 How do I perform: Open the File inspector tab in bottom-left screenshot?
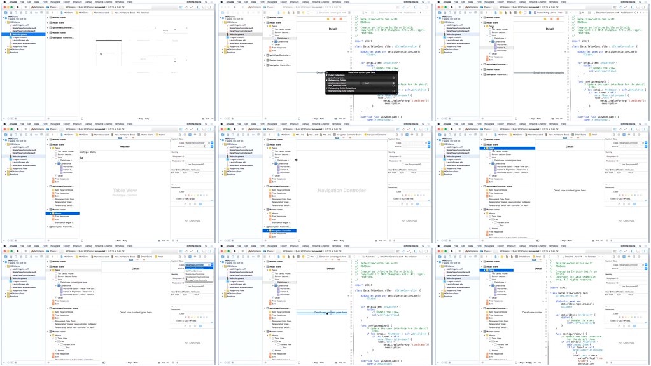(179, 257)
